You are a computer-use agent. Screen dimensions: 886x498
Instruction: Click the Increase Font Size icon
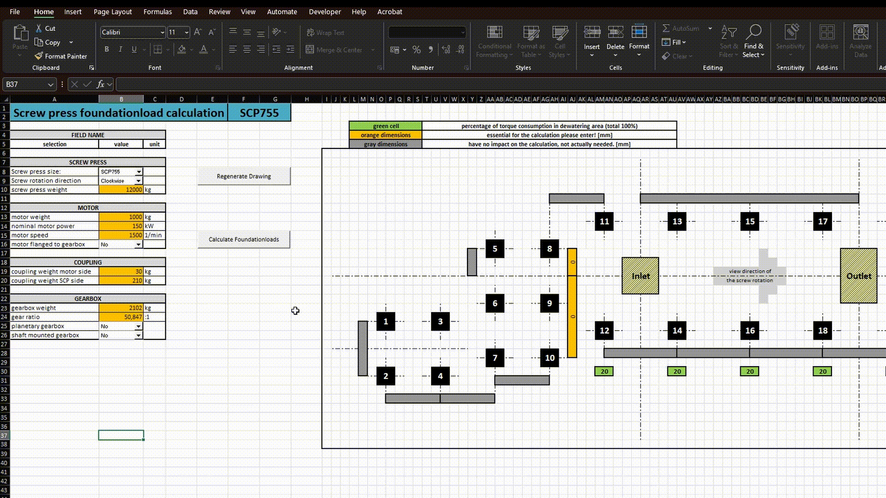(198, 32)
